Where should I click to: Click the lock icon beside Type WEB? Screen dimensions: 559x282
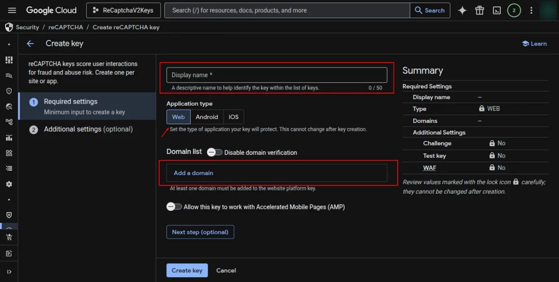482,108
